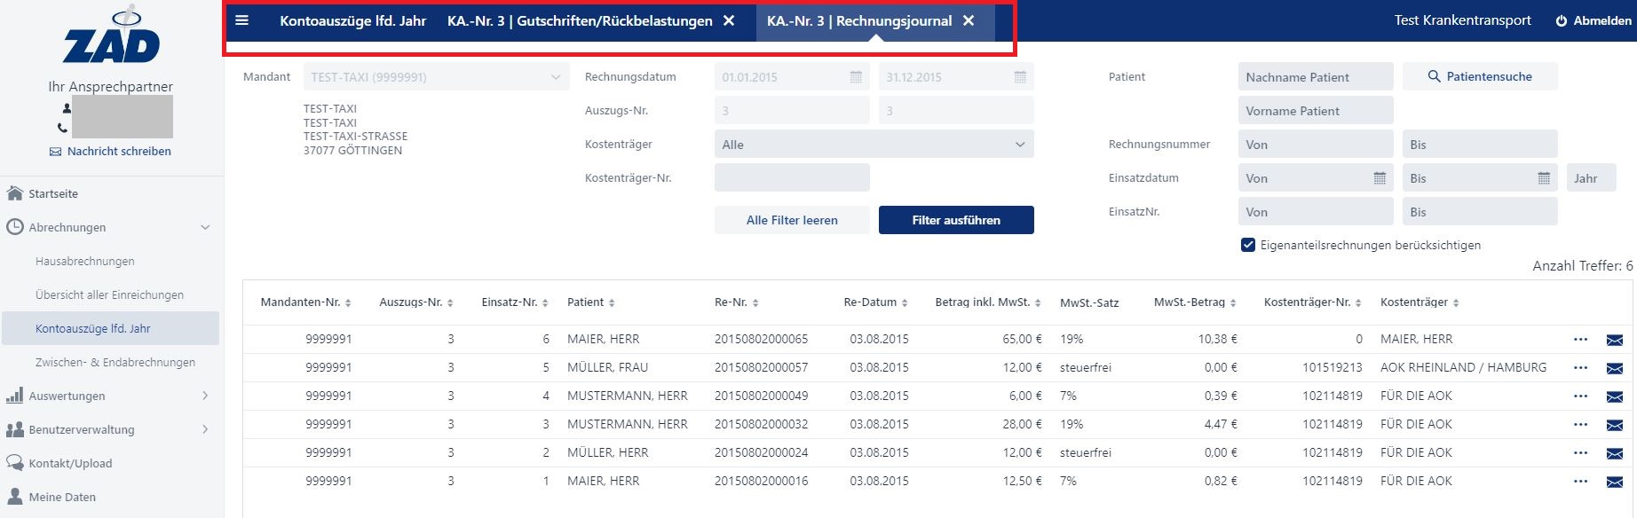
Task: Click envelope icon in MAIER row 65,00 €
Action: (x=1614, y=340)
